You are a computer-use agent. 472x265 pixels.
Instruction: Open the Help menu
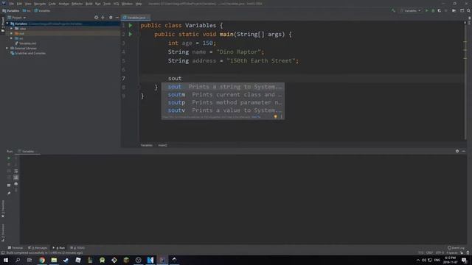click(x=139, y=4)
